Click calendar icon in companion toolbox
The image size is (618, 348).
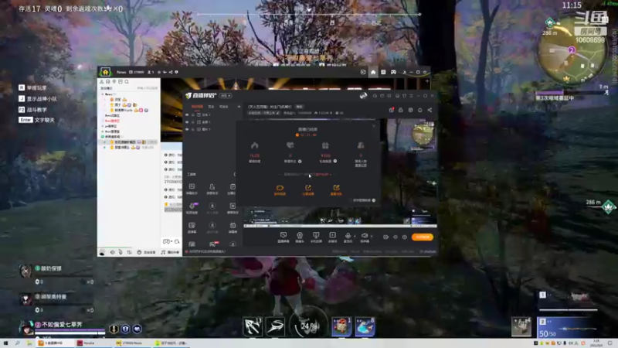click(x=233, y=225)
